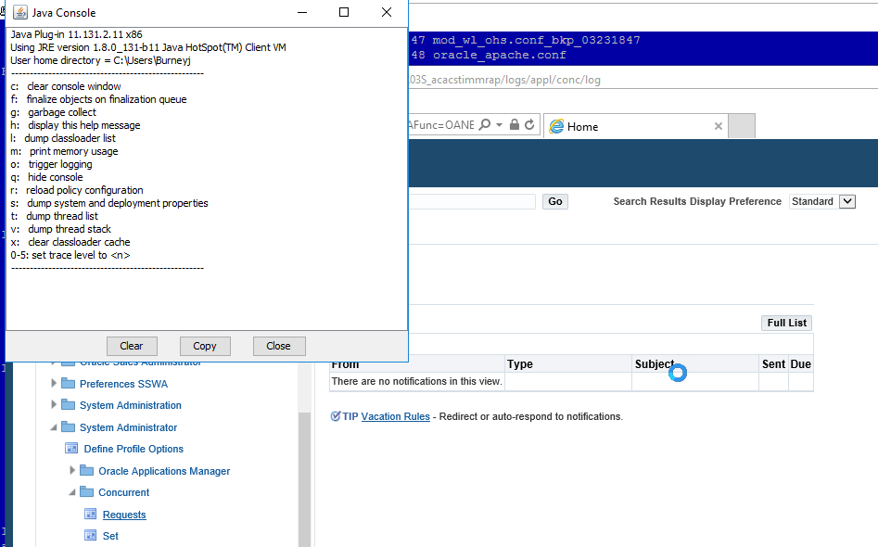Click the refresh page icon

pos(530,125)
